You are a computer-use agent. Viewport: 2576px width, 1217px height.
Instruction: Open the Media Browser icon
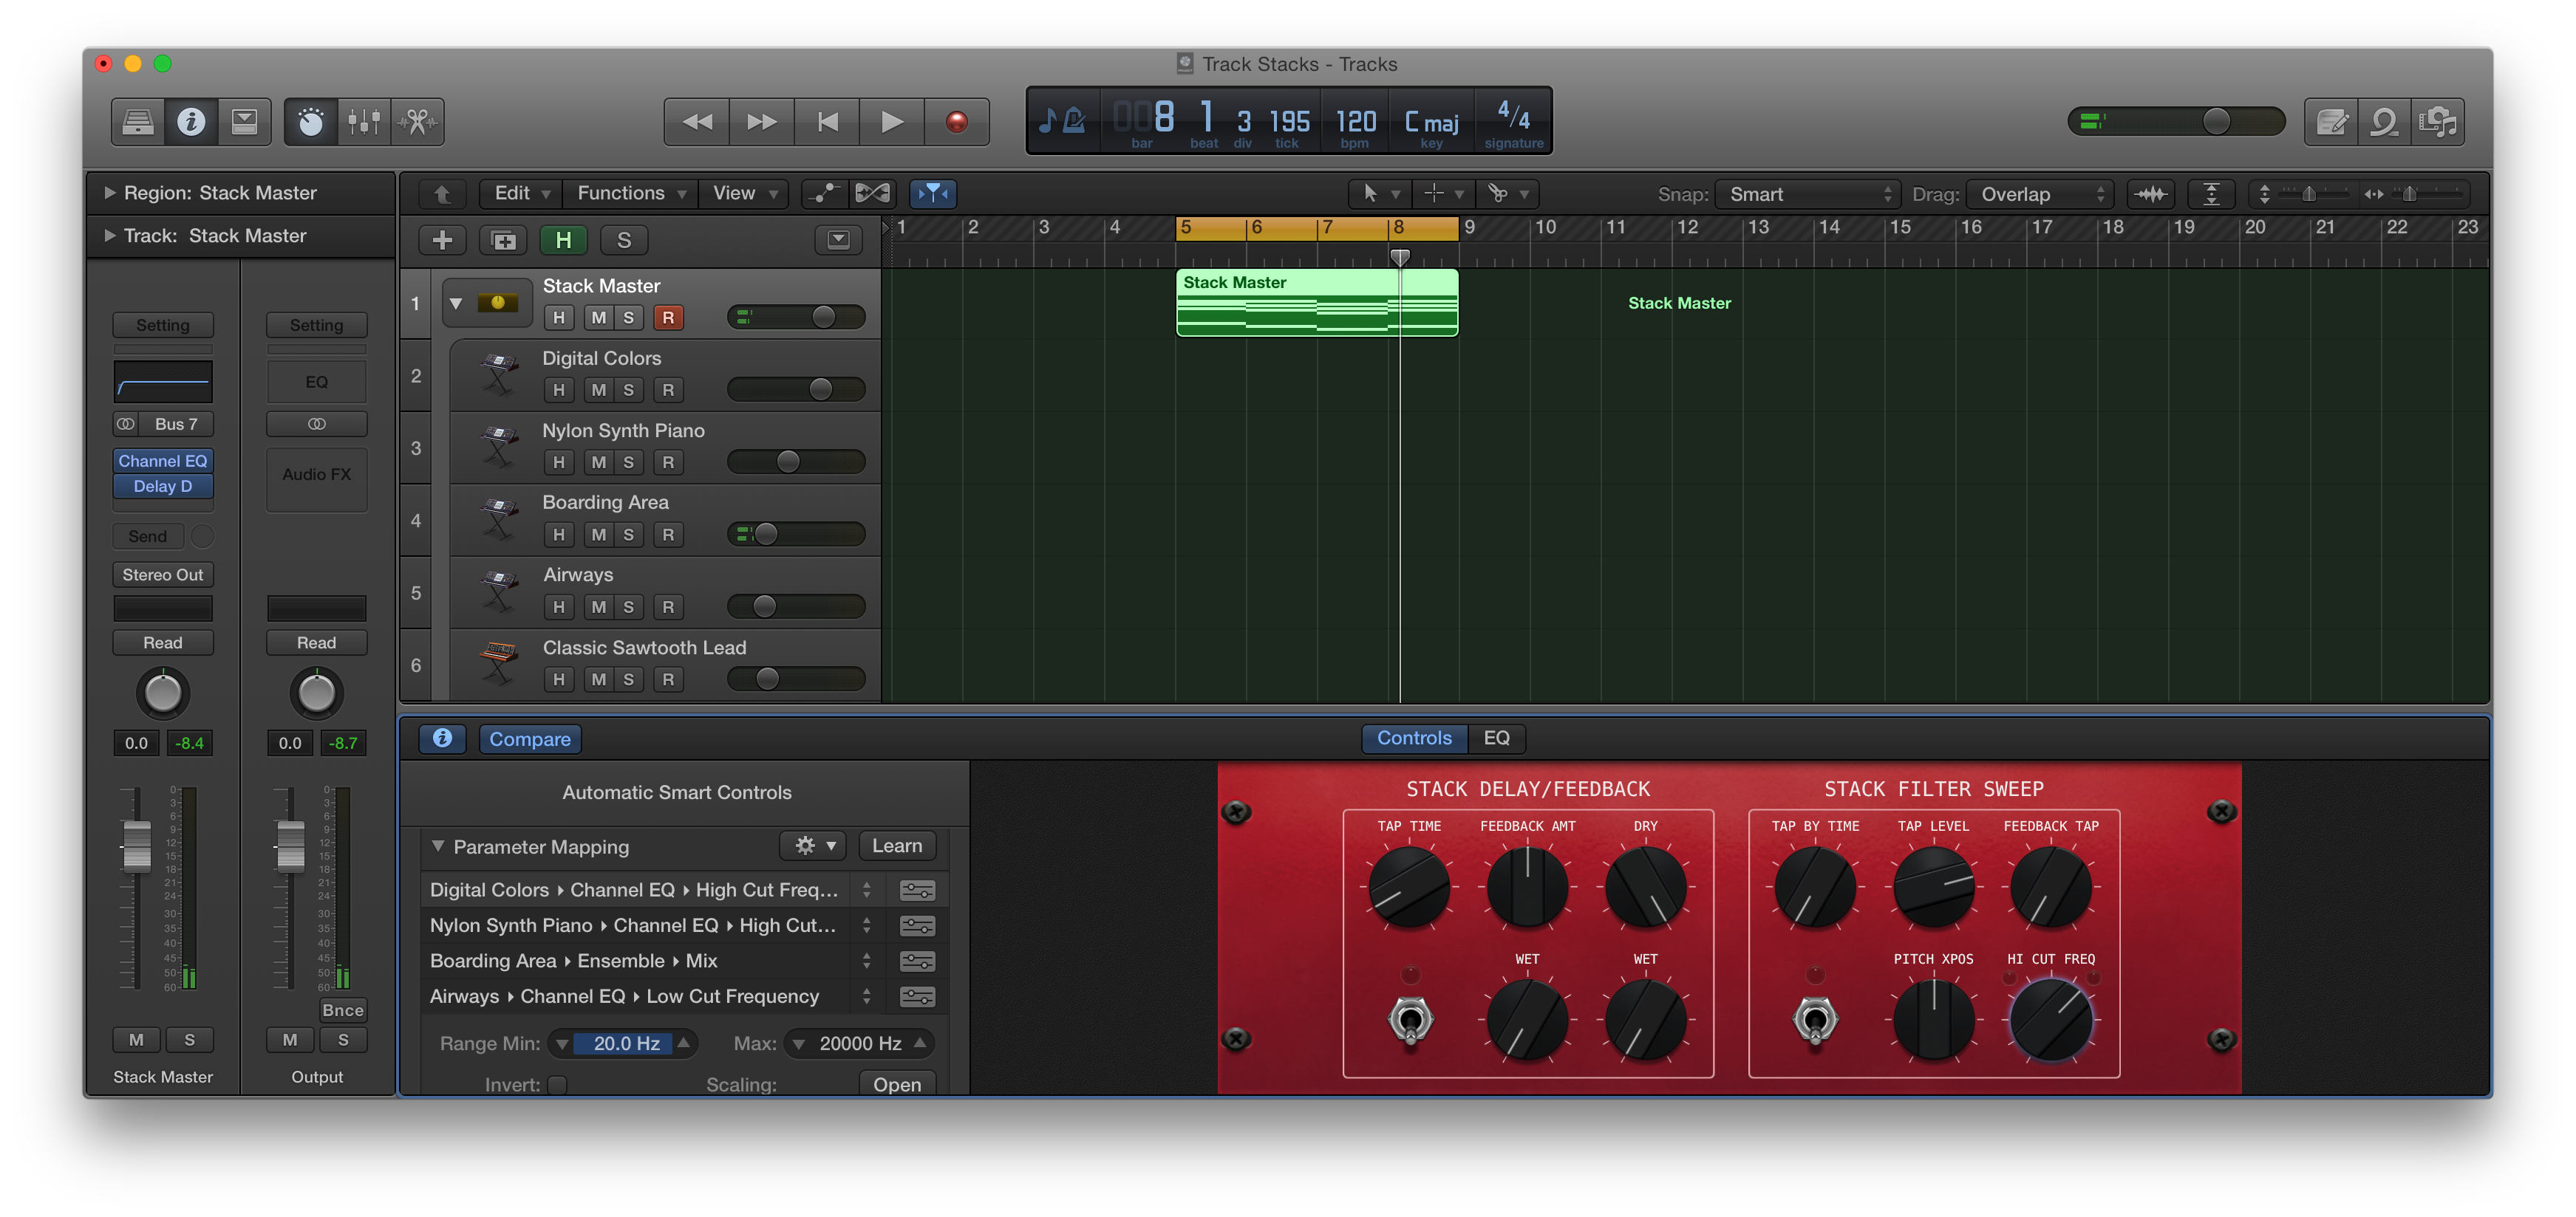point(2438,122)
